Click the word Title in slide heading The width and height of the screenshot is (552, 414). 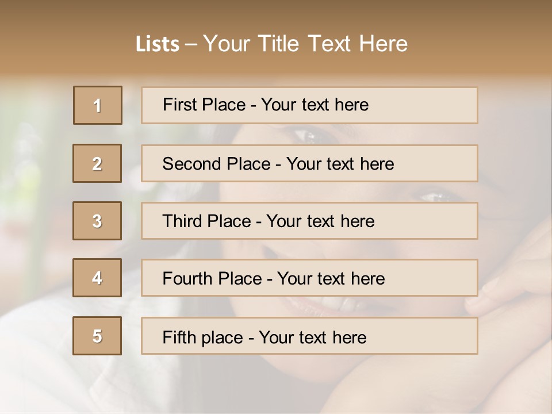279,44
